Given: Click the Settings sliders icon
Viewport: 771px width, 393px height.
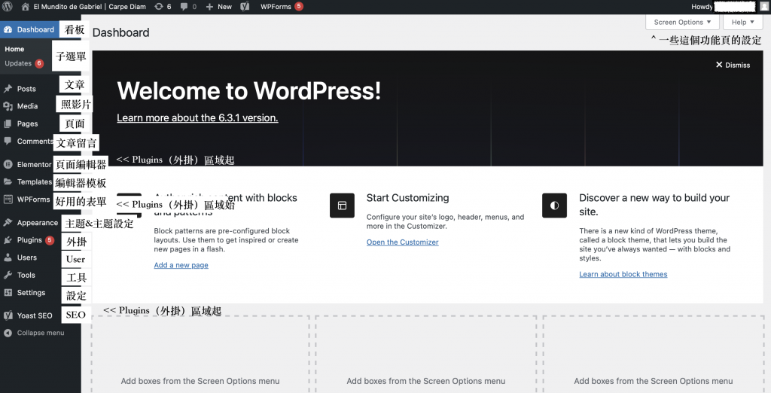Looking at the screenshot, I should (8, 292).
